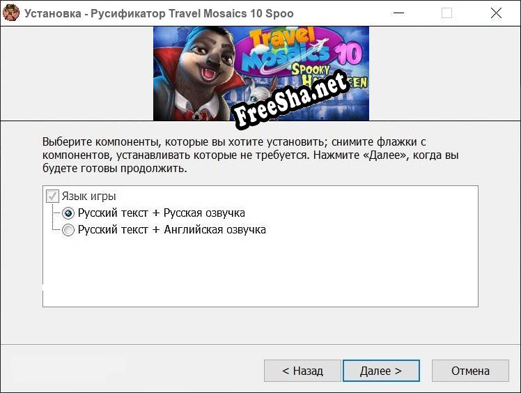The width and height of the screenshot is (521, 393).
Task: Click the Русский текст + Русская озвучка label
Action: pyautogui.click(x=161, y=213)
